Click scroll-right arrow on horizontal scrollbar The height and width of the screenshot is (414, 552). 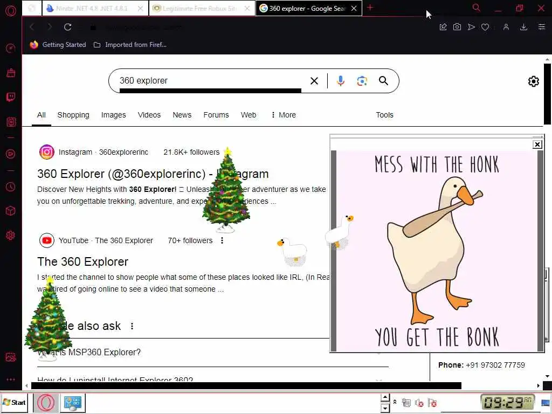539,386
